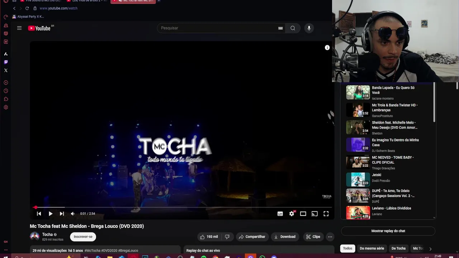Mute the video volume

(x=73, y=214)
